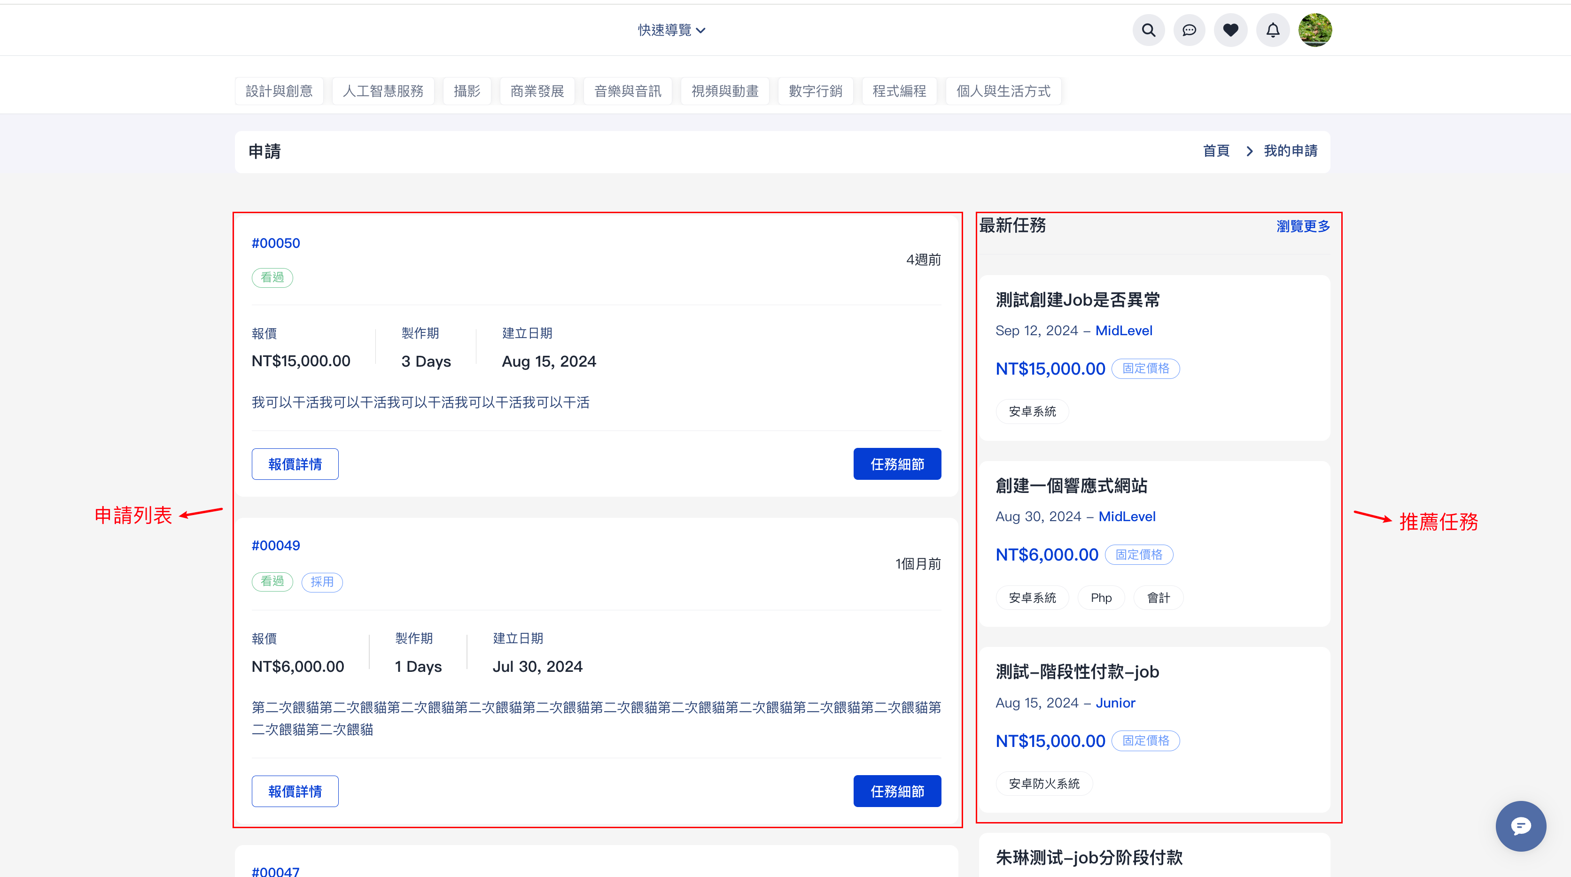
Task: Select the 設計與創意 category tab
Action: point(279,92)
